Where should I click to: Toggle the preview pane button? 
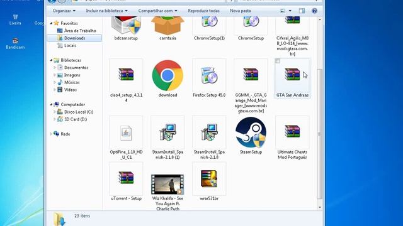pyautogui.click(x=302, y=11)
